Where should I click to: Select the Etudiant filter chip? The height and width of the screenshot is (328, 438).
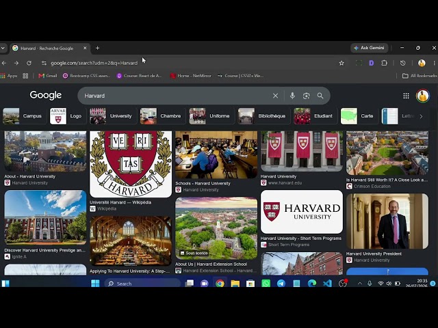coord(315,116)
